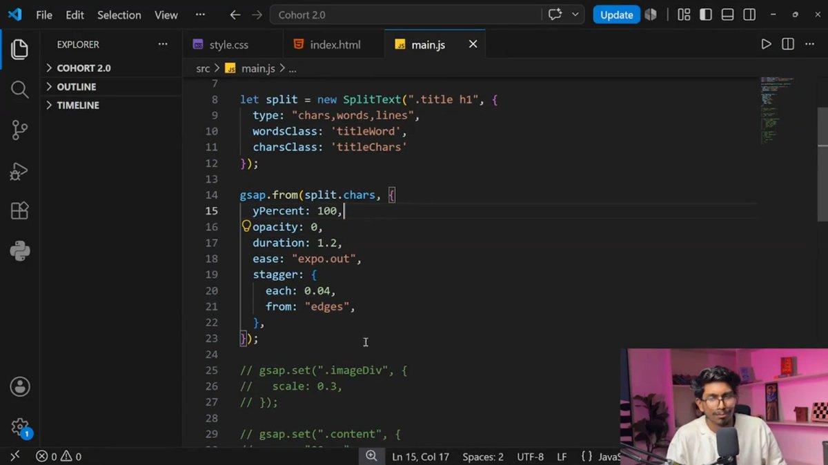The image size is (828, 465).
Task: Open Source Control view
Action: point(19,130)
